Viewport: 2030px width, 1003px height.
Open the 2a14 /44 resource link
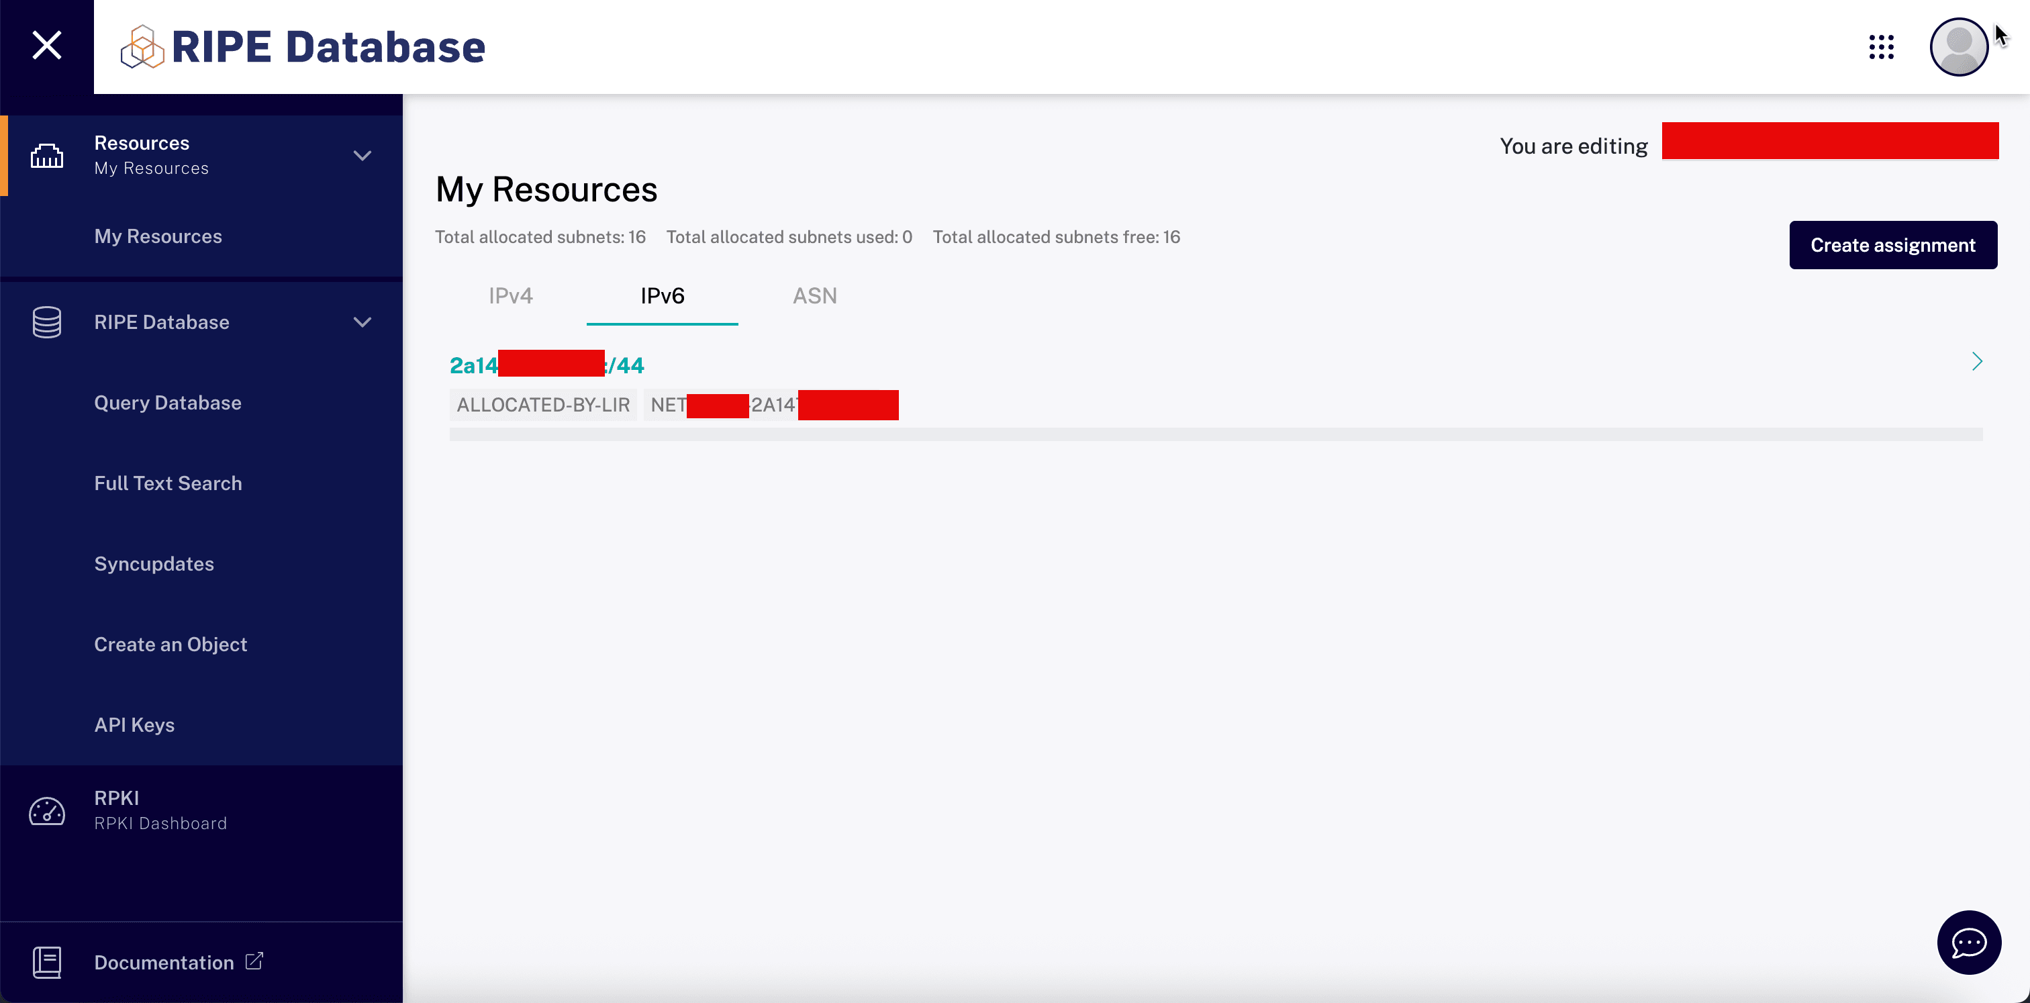pos(546,365)
